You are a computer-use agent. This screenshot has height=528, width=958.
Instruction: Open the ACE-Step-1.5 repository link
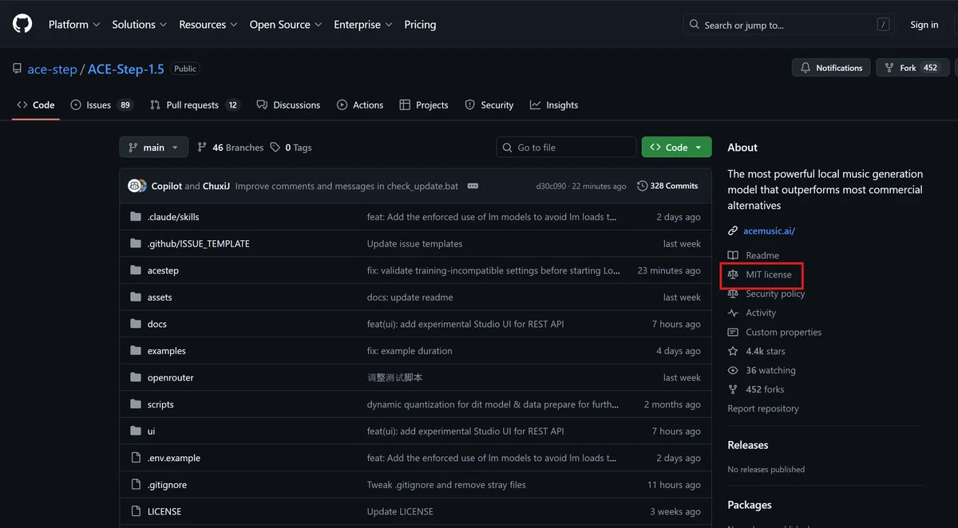(125, 69)
